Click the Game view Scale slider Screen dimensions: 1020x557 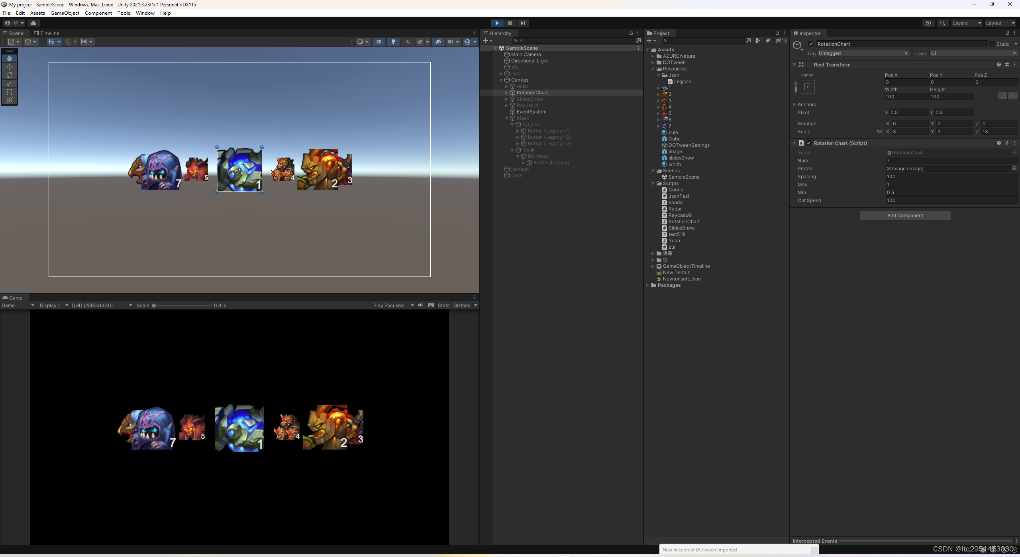click(182, 306)
